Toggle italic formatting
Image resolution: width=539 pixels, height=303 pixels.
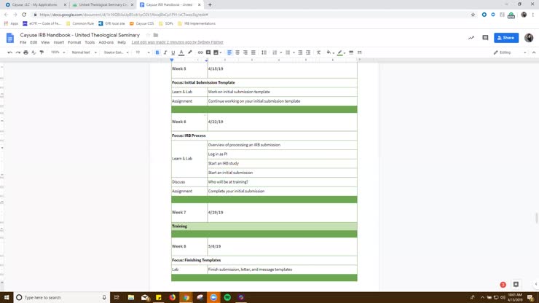pyautogui.click(x=165, y=52)
